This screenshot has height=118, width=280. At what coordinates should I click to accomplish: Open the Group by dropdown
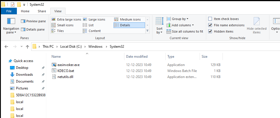click(x=178, y=19)
